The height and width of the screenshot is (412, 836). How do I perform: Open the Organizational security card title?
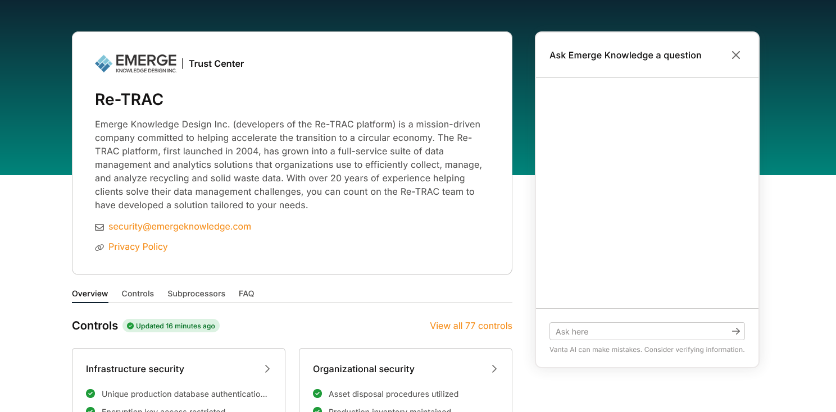364,369
